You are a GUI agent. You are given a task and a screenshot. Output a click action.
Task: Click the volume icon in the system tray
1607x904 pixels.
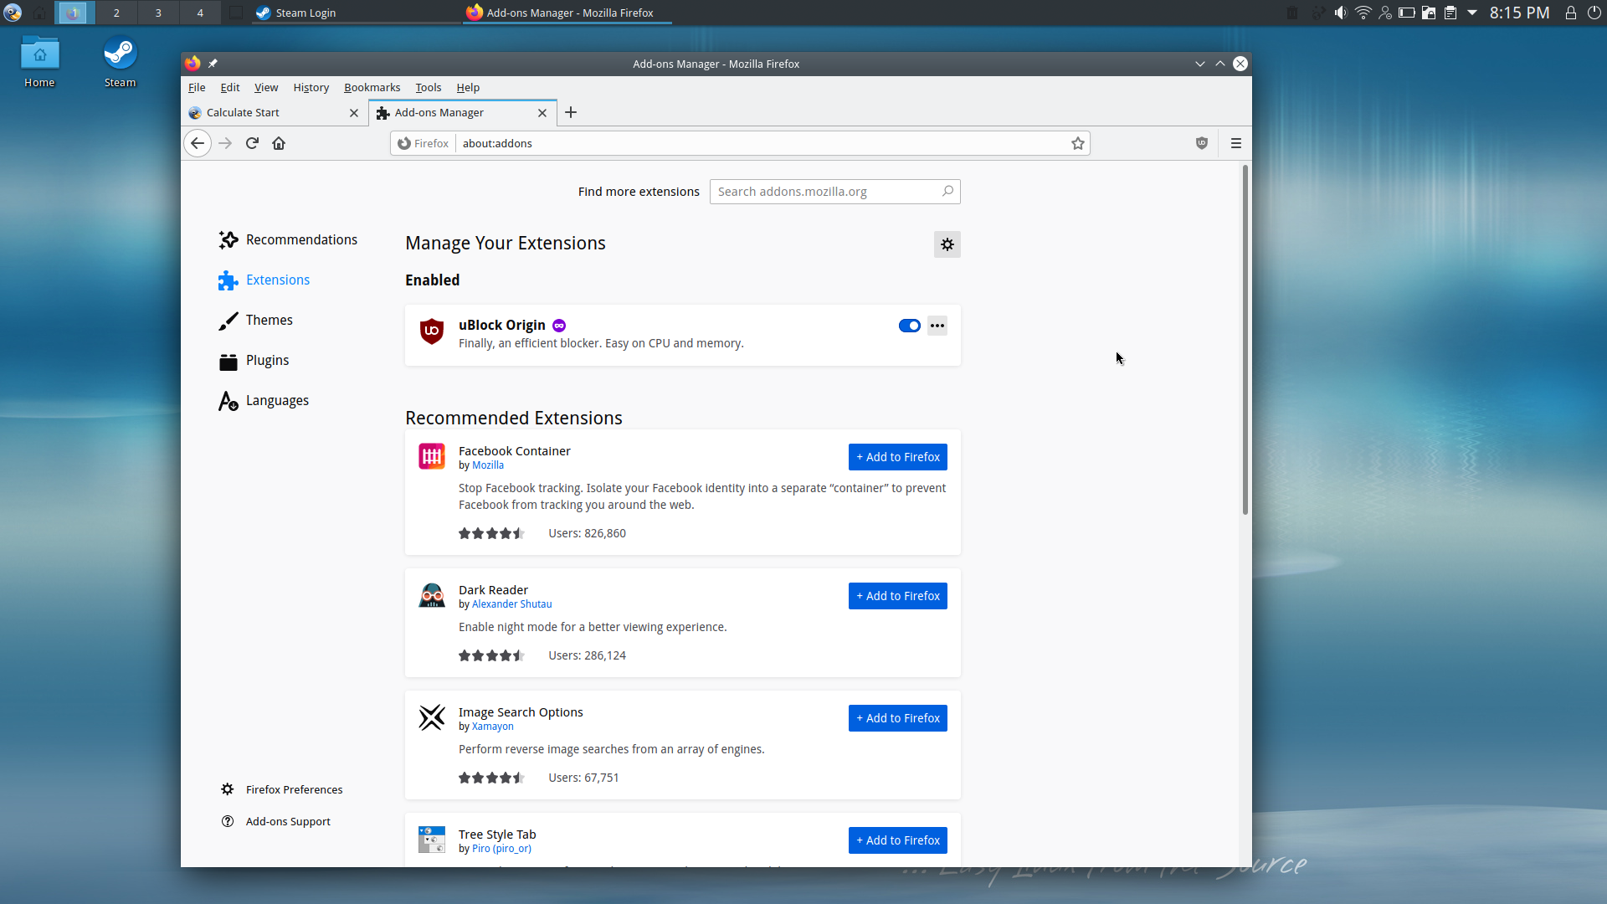point(1341,13)
